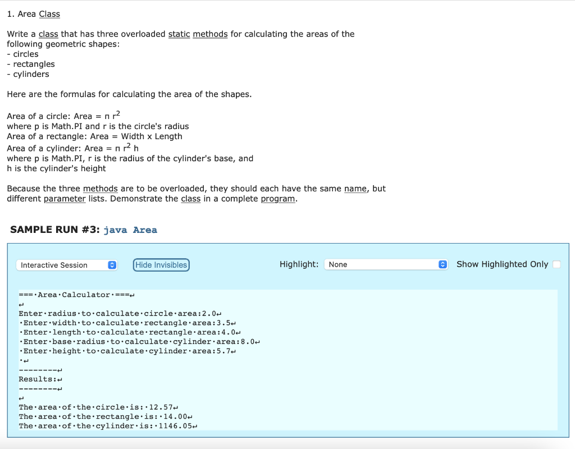Open the class glossary link in first paragraph
The width and height of the screenshot is (575, 449).
point(48,34)
